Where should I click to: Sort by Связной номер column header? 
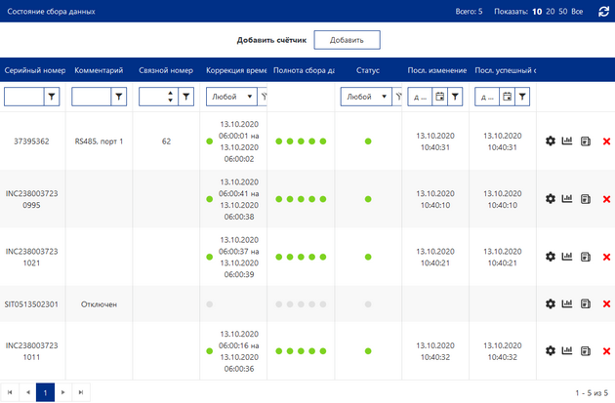(166, 70)
